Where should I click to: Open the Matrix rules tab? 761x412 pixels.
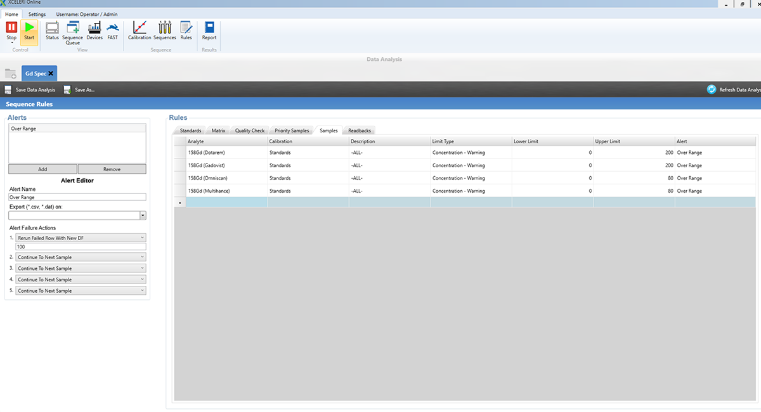click(218, 131)
